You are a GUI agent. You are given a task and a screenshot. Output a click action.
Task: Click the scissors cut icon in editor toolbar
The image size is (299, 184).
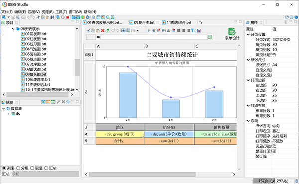(x=88, y=30)
